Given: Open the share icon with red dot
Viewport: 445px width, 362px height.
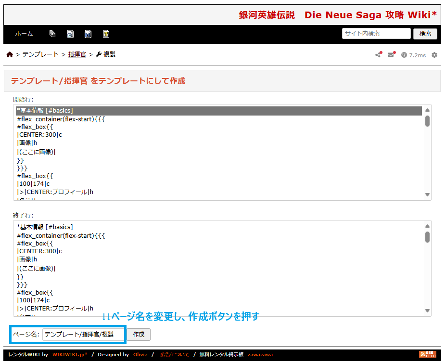Looking at the screenshot, I should (x=378, y=54).
